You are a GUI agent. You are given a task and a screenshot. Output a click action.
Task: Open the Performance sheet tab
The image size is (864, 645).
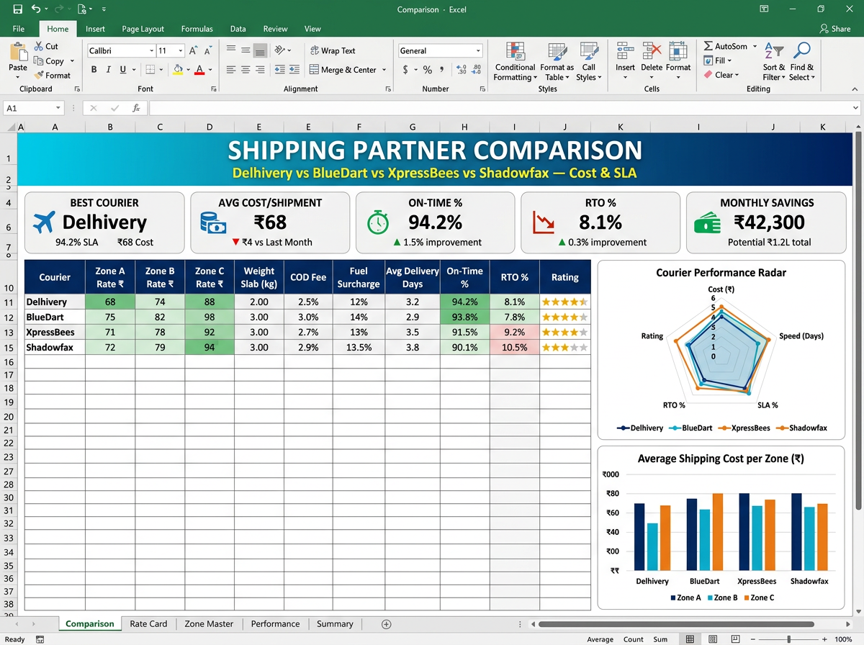point(275,623)
